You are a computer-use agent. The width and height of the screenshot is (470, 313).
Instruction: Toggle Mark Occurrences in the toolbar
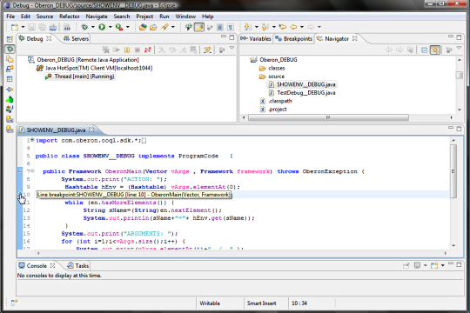[199, 27]
